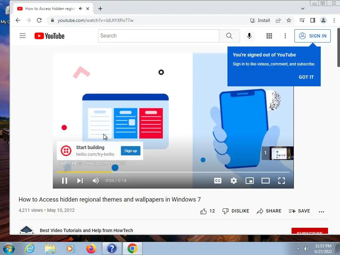This screenshot has height=255, width=340.
Task: Mute the video player volume icon
Action: point(96,181)
